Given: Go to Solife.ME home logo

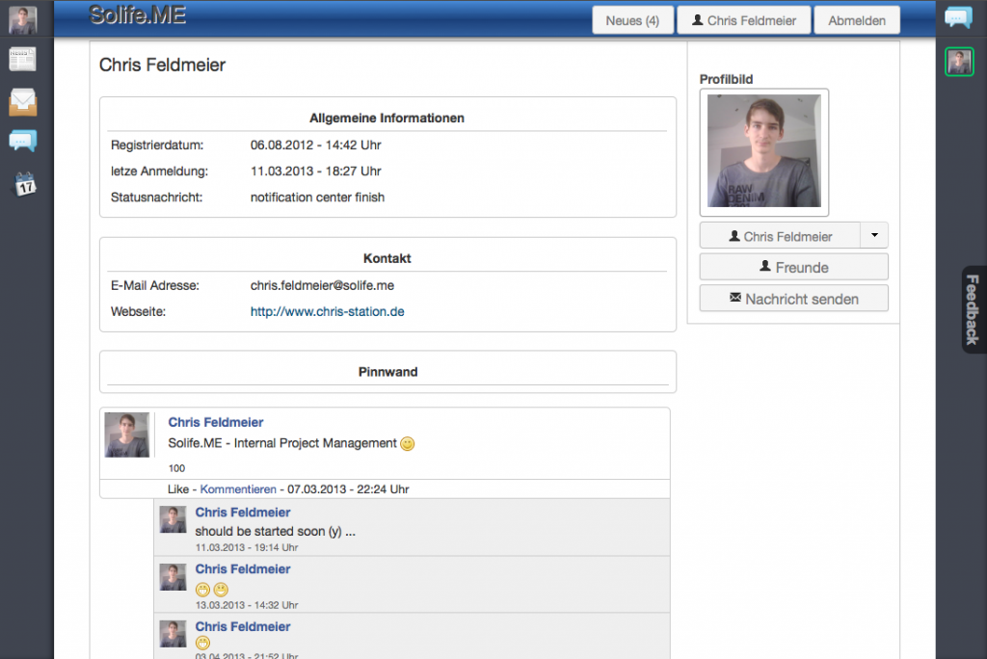Looking at the screenshot, I should pyautogui.click(x=137, y=15).
